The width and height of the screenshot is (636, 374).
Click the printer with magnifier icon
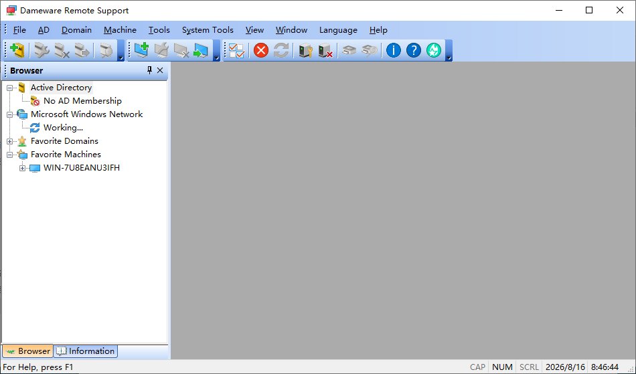pos(369,51)
